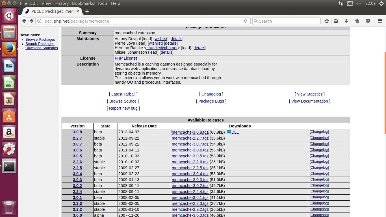The image size is (386, 217).
Task: Launch LibreOffice Impress from launcher
Action: 9,99
